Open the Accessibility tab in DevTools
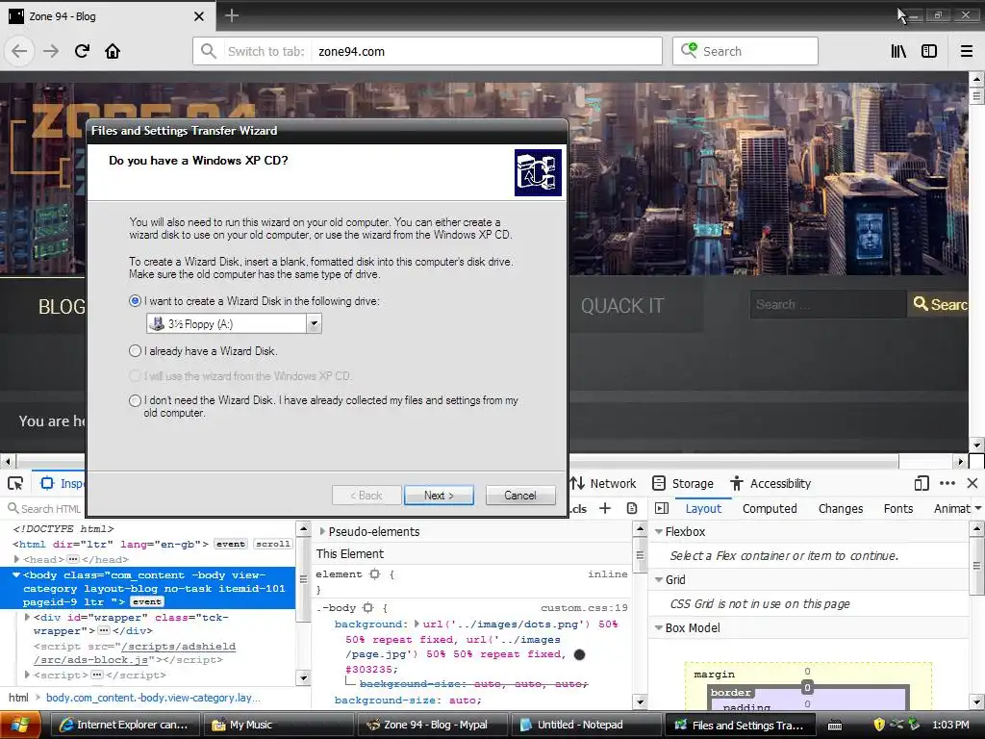The width and height of the screenshot is (985, 739). 770,483
